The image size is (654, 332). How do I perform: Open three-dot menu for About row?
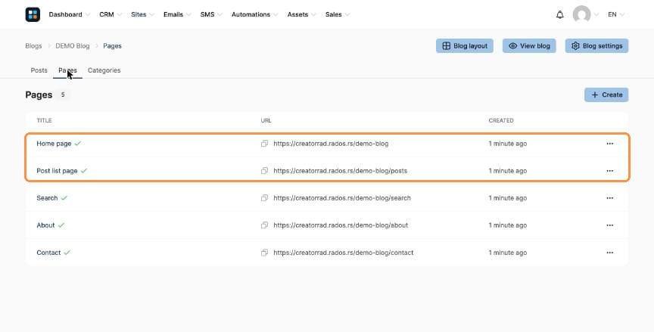pyautogui.click(x=610, y=225)
